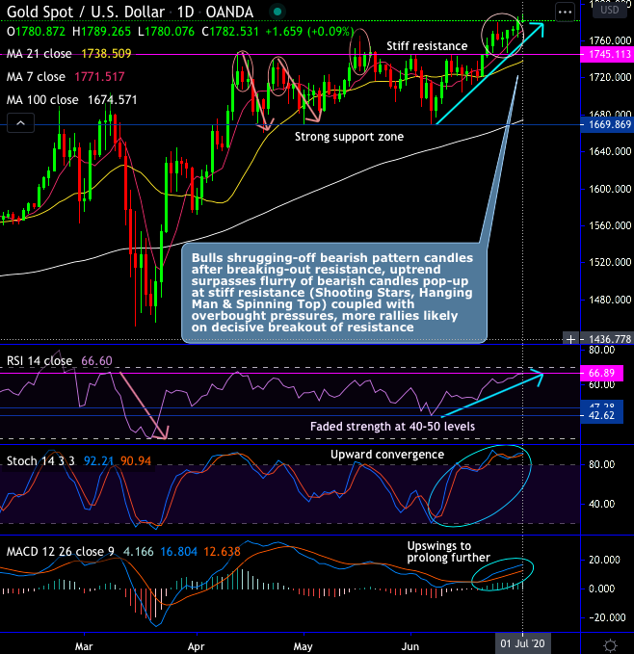Click the MA 7 value 1771.517
Viewport: 634px width, 654px height.
(99, 77)
